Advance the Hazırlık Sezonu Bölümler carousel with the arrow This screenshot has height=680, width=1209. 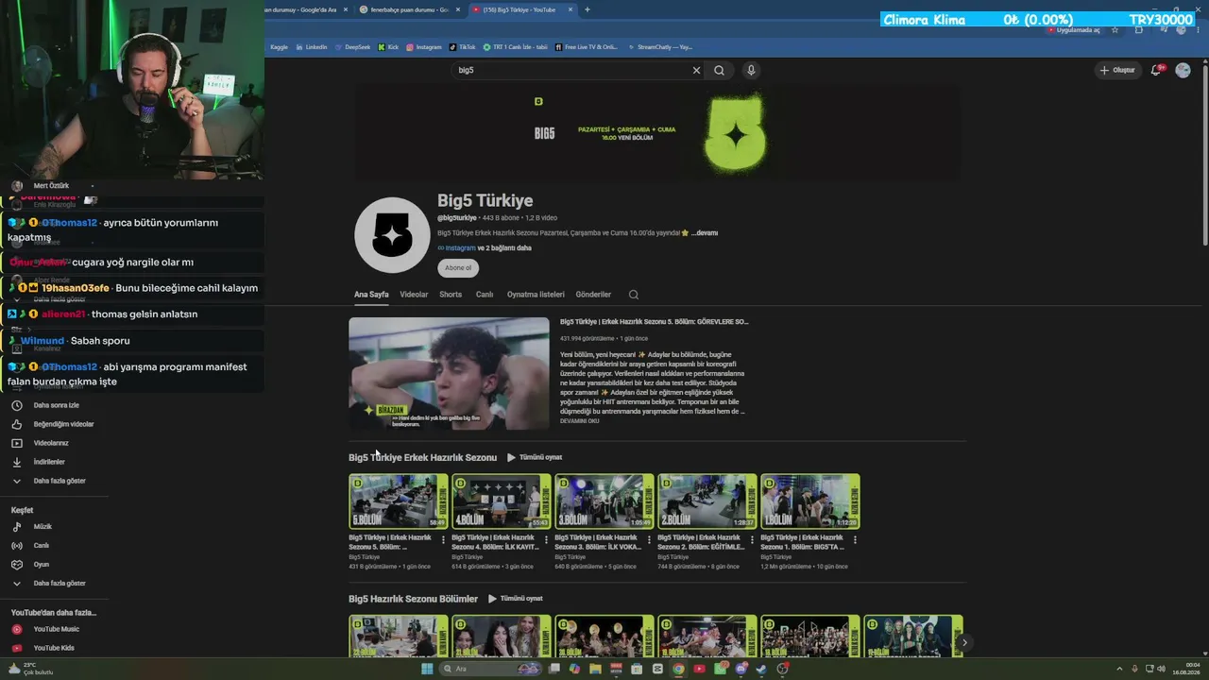(x=964, y=642)
